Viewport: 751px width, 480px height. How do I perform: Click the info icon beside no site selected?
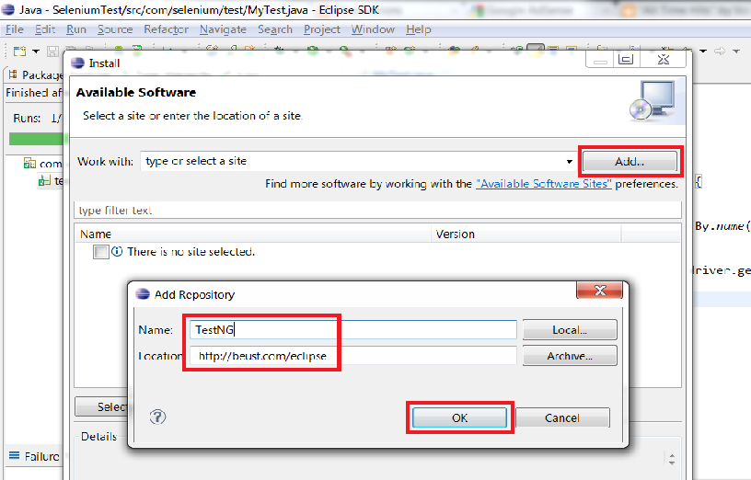117,251
